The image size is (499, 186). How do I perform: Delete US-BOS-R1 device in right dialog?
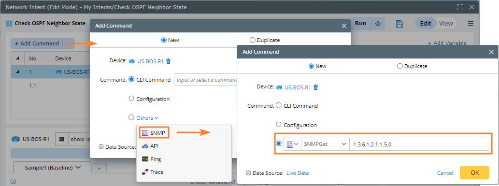coord(316,87)
